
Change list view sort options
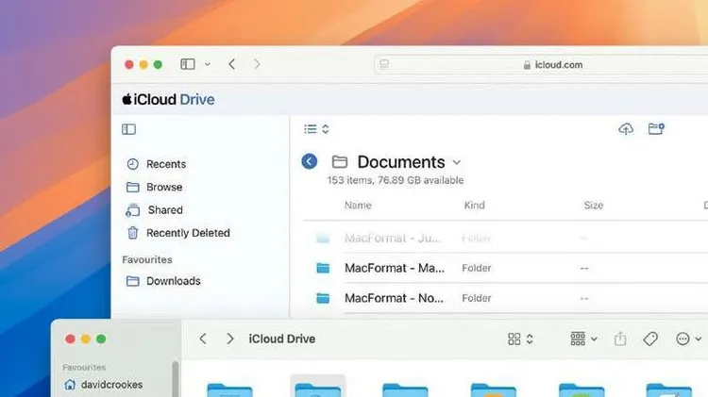316,129
